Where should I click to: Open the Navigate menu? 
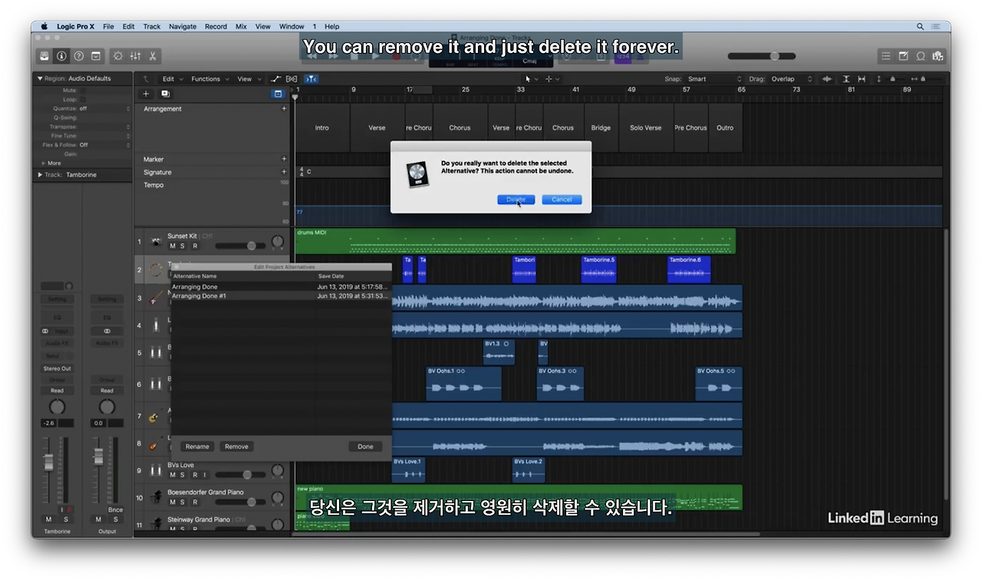183,26
